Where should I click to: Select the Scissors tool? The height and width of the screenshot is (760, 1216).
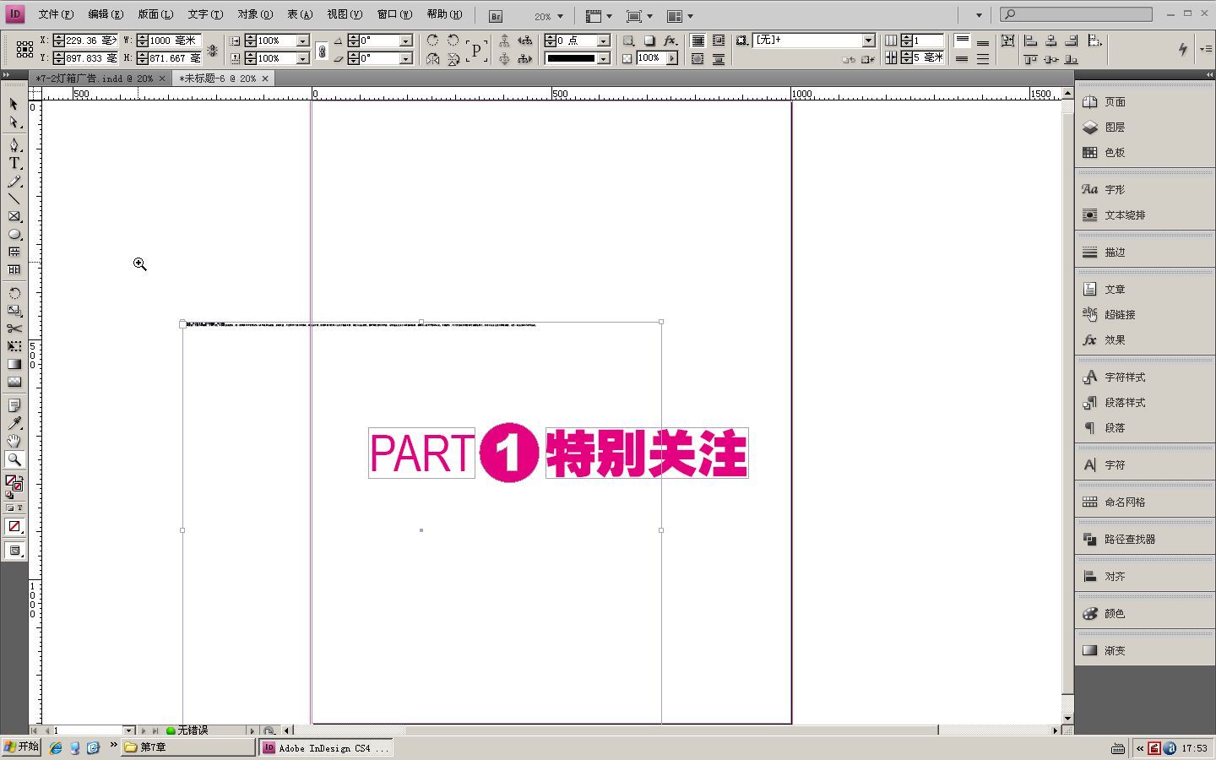tap(14, 328)
